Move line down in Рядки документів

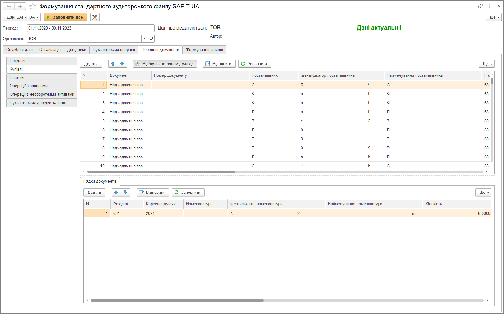coord(125,192)
